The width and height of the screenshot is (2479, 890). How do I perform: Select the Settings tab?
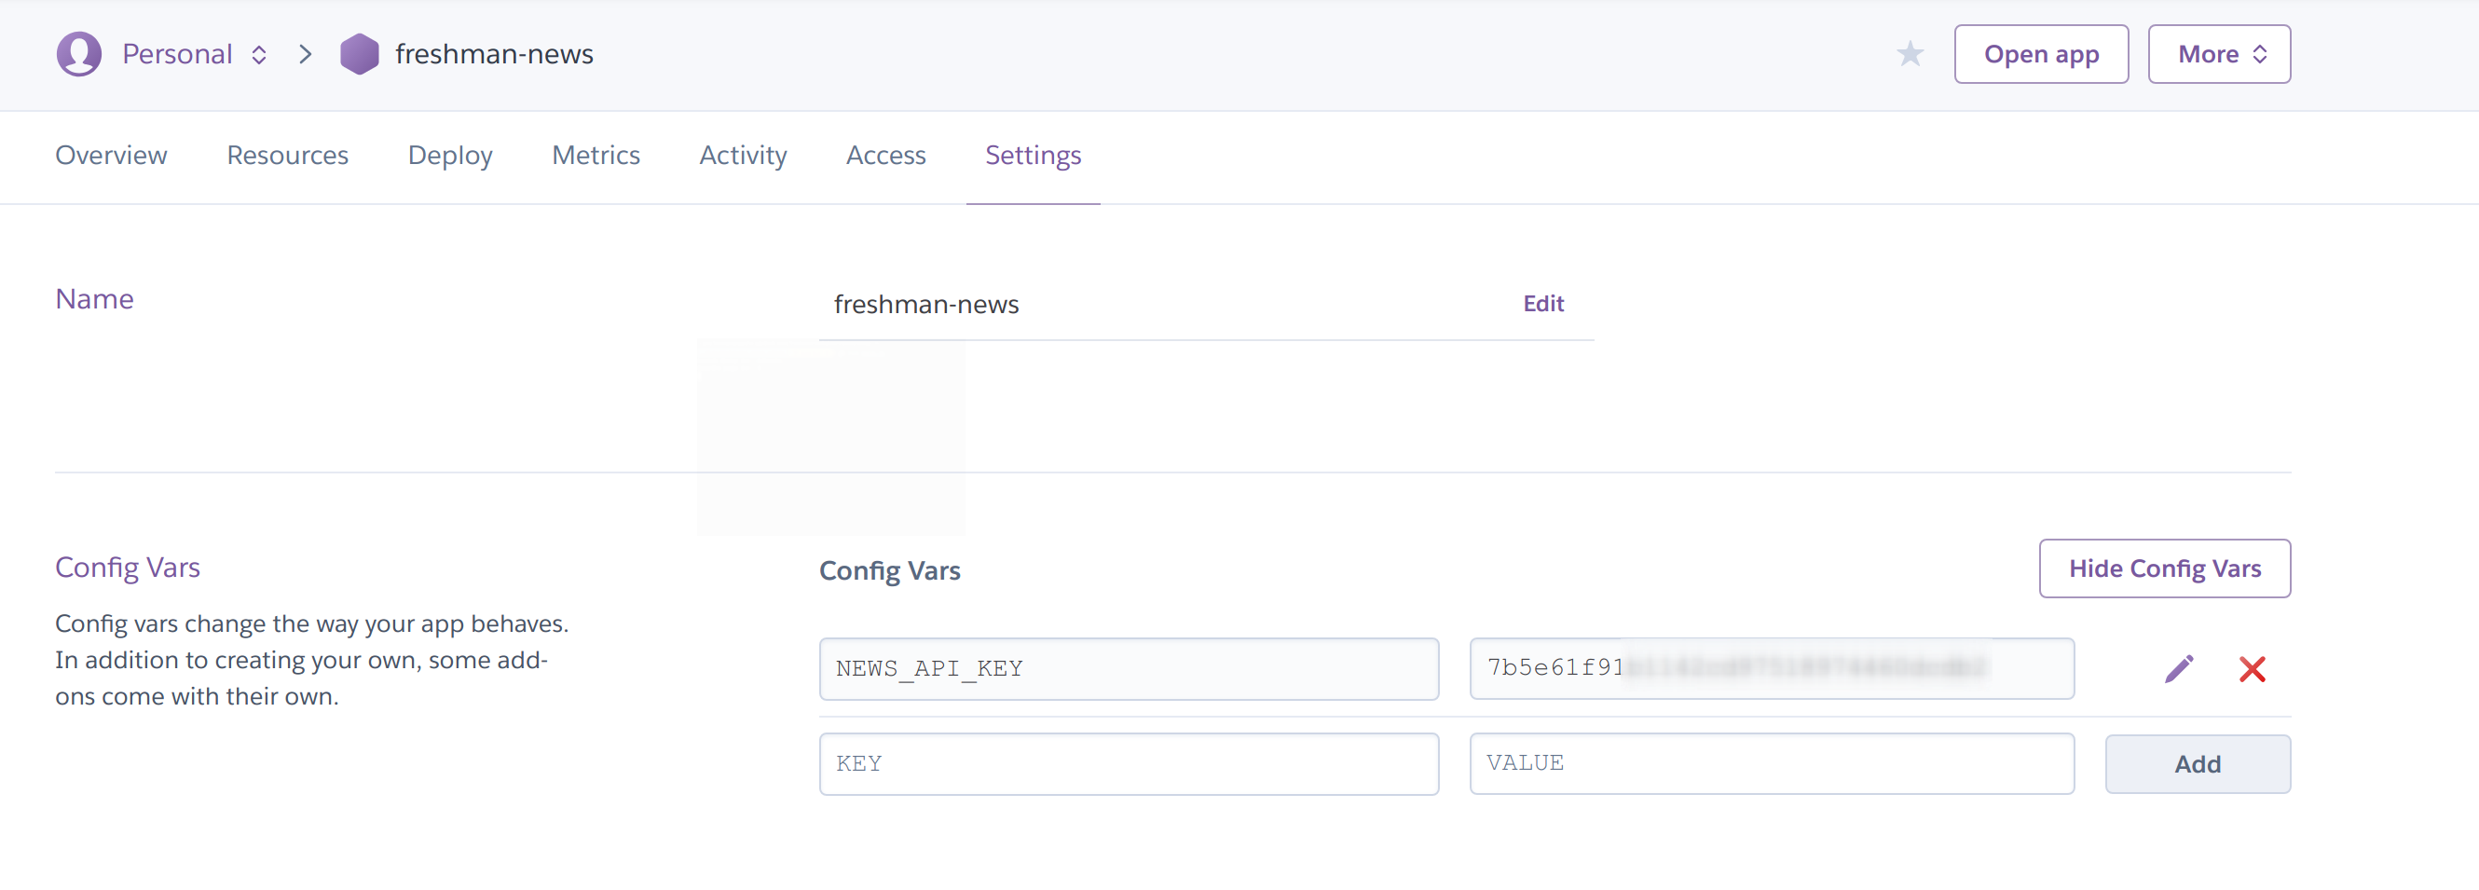point(1033,155)
